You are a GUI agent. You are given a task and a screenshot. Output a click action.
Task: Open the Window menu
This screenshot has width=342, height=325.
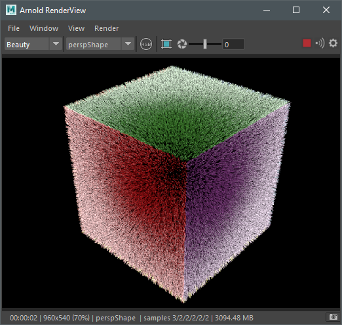(44, 28)
